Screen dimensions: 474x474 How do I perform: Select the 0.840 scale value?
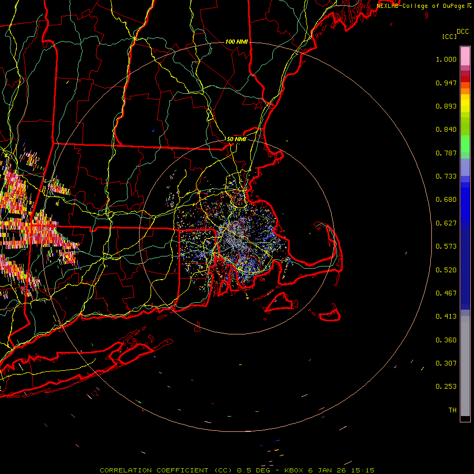point(446,130)
